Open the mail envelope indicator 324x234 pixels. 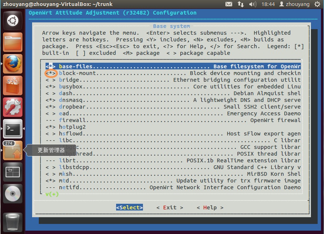[x=228, y=4]
